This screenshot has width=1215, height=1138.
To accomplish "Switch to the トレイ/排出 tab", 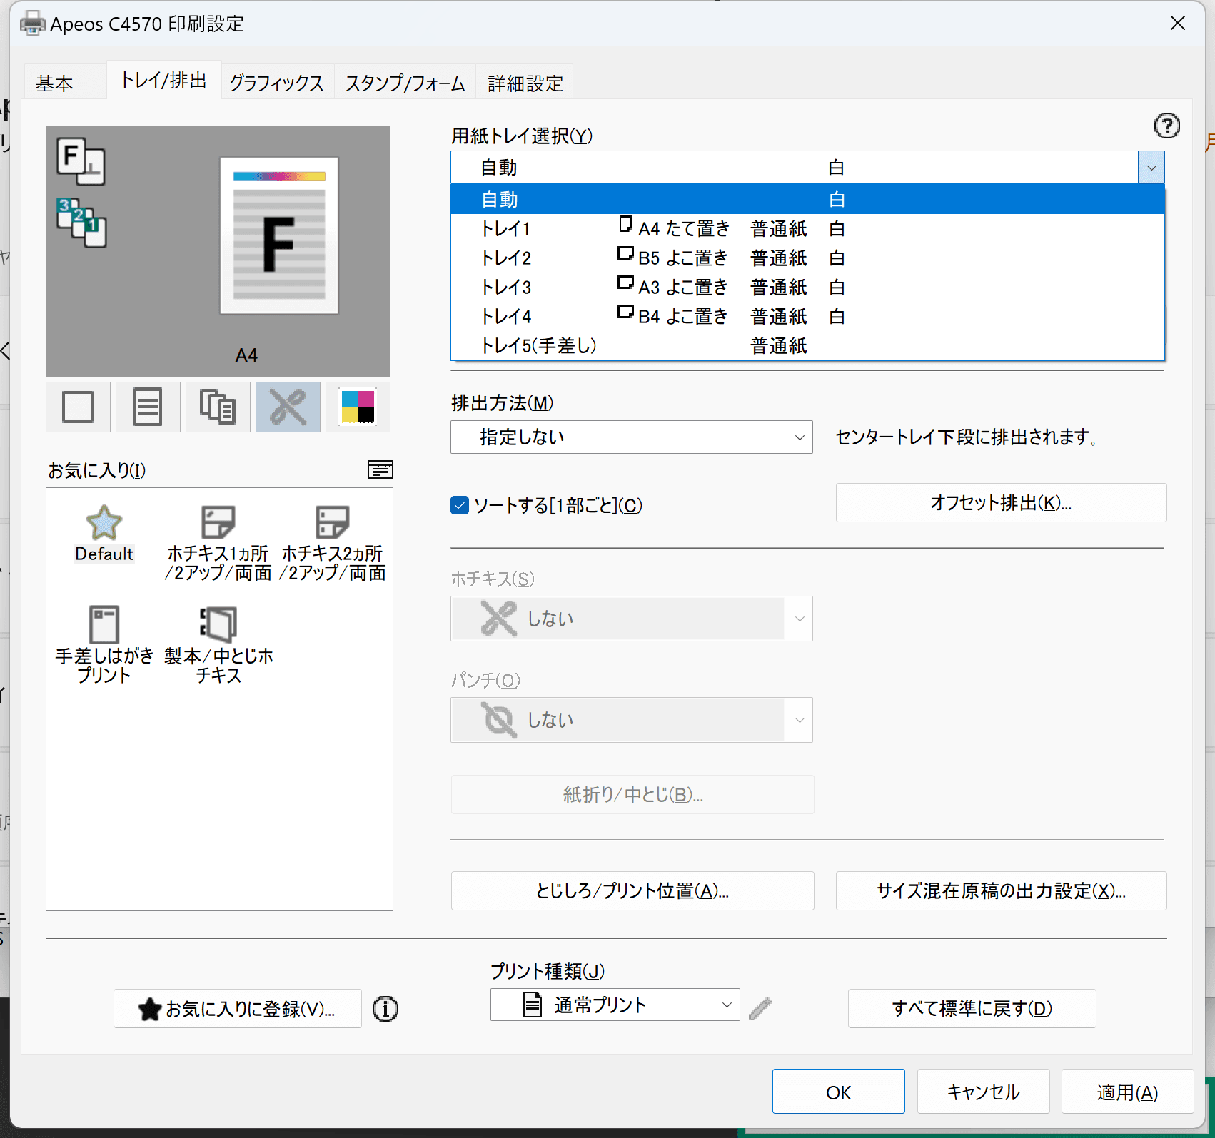I will [x=163, y=80].
